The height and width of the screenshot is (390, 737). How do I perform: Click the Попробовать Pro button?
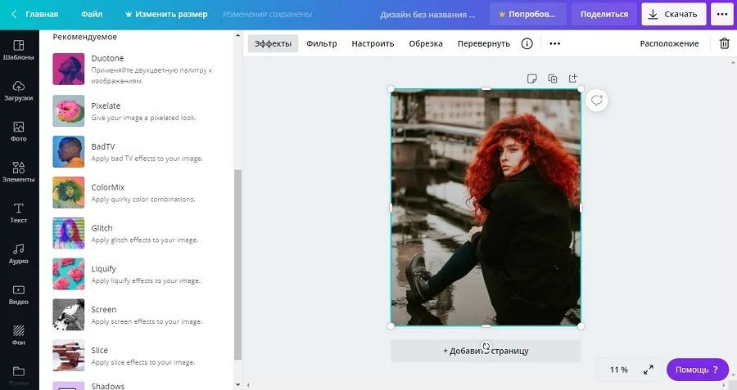tap(527, 14)
